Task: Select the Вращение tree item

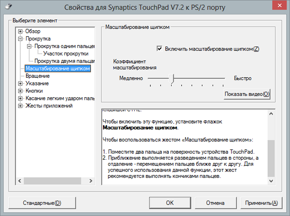Action: click(38, 76)
